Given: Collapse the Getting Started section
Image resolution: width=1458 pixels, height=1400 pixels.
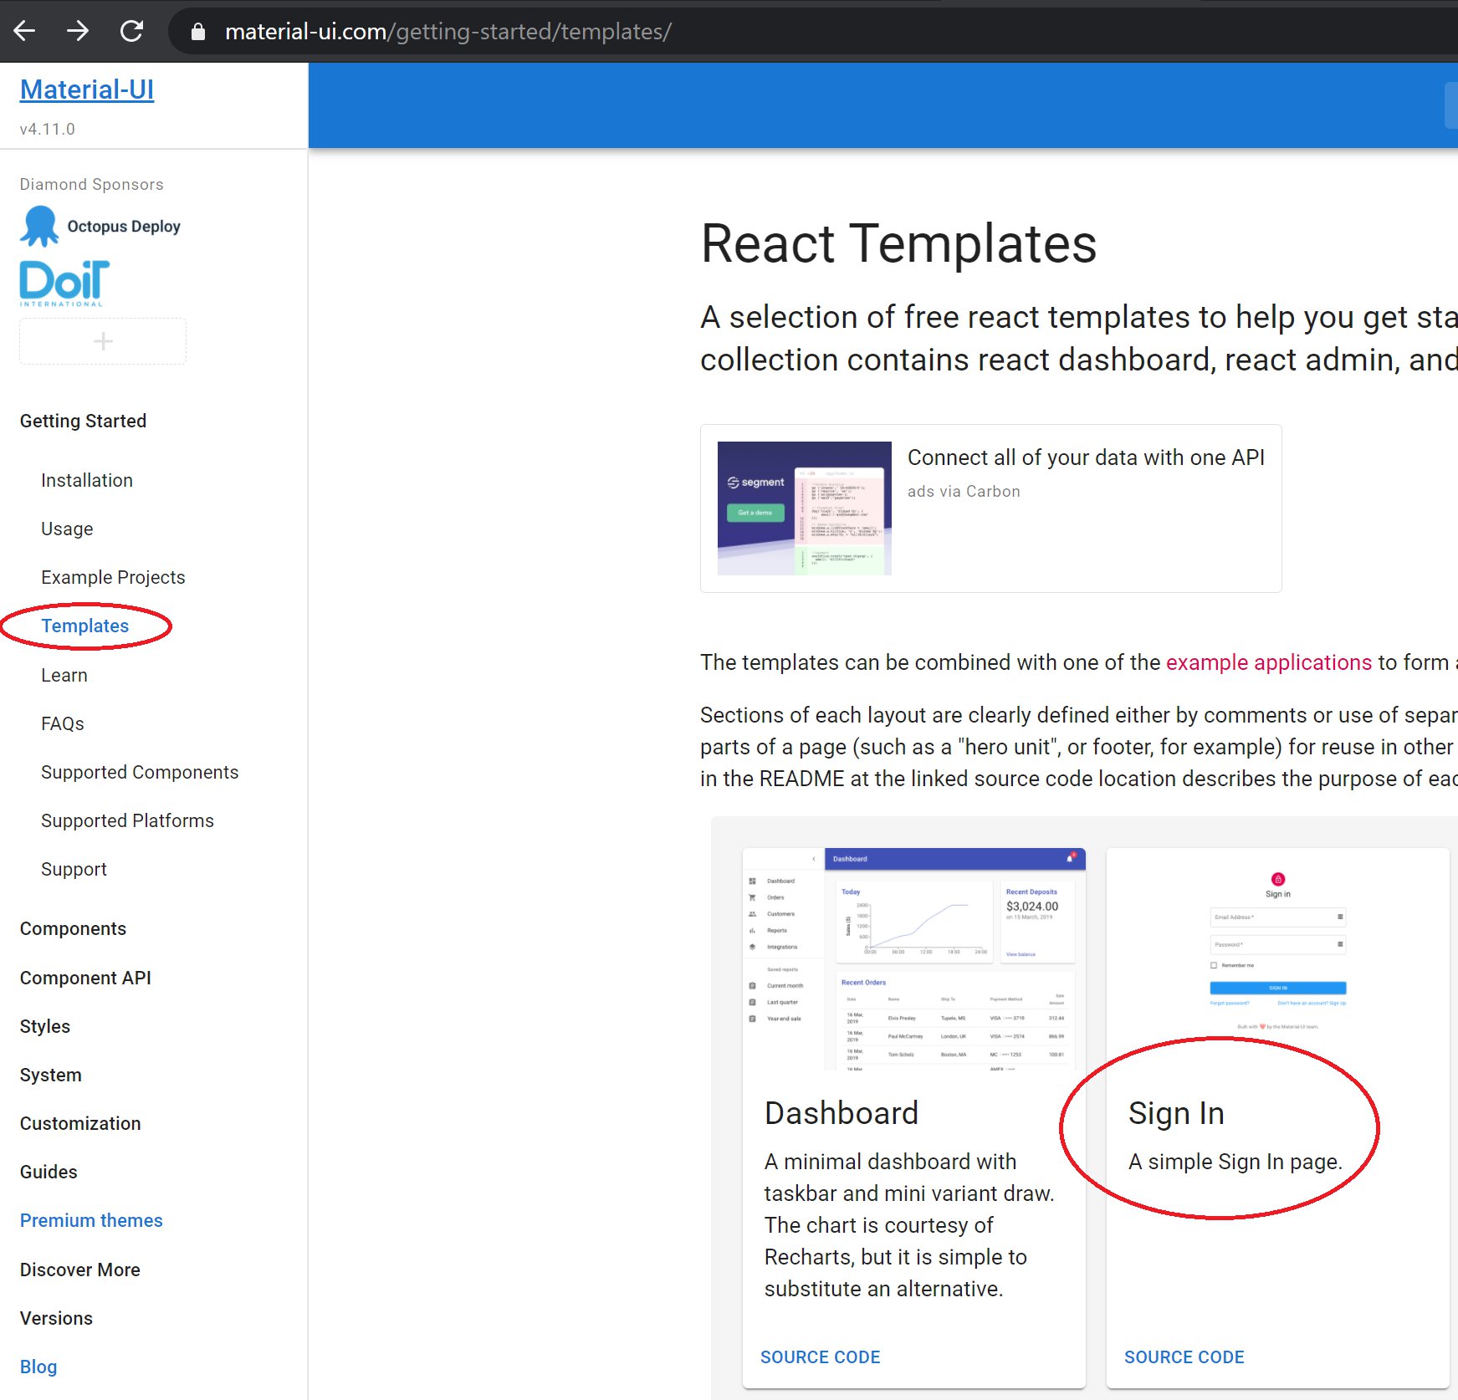Looking at the screenshot, I should pyautogui.click(x=83, y=421).
